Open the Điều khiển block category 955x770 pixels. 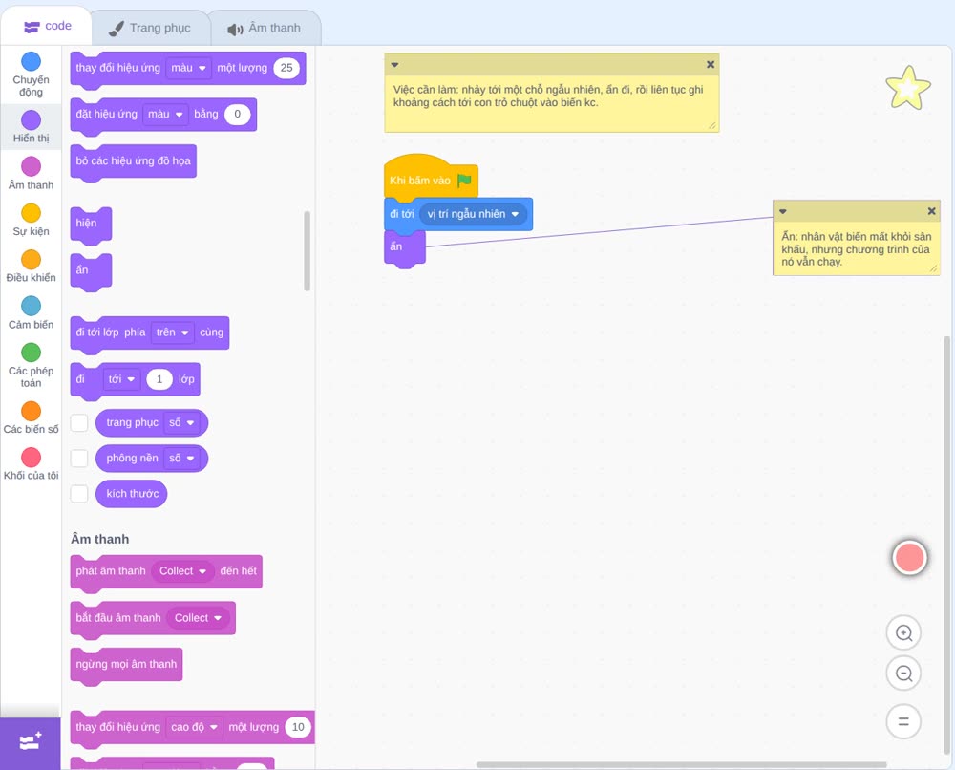(x=32, y=267)
